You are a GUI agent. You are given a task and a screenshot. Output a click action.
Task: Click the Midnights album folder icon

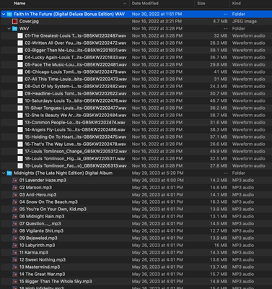(9, 173)
